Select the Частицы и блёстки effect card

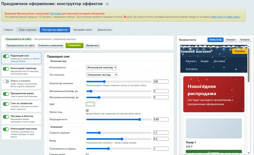tap(21, 119)
